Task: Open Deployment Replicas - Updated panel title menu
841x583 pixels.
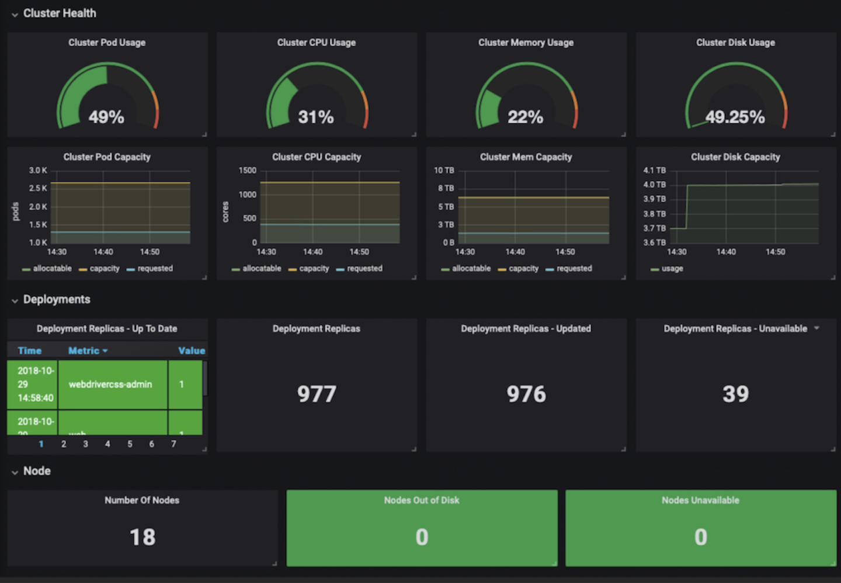Action: click(x=526, y=328)
